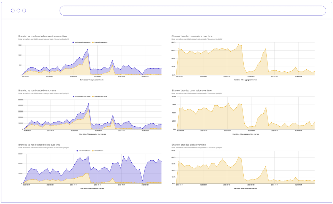
Task: Toggle the "branded conv. value" legend series
Action: click(100, 97)
